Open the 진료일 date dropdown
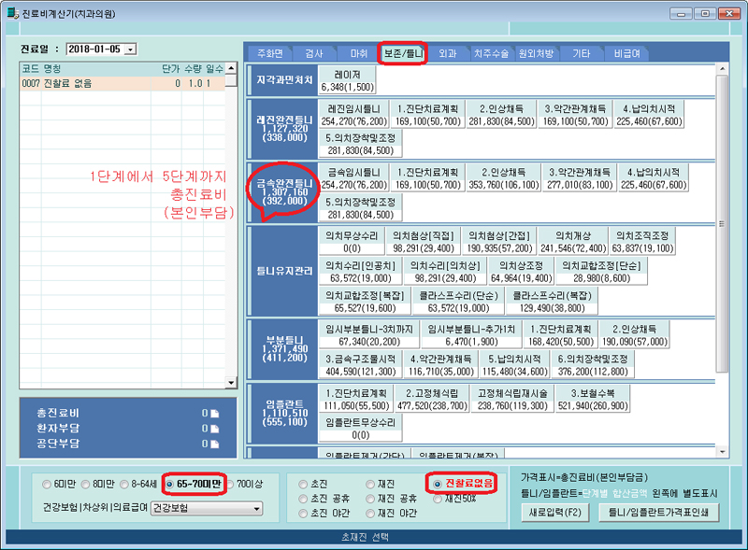748x550 pixels. tap(130, 49)
